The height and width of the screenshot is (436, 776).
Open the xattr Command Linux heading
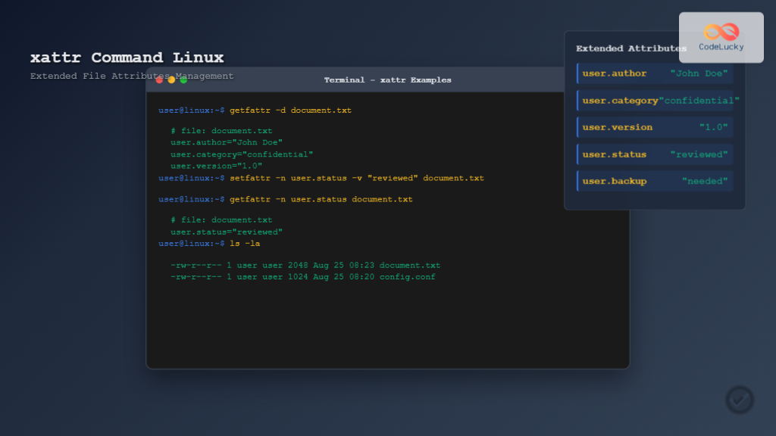[127, 57]
